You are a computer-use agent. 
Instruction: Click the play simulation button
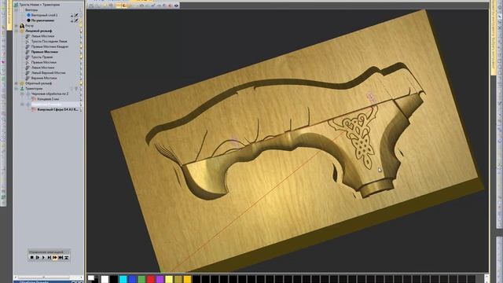(x=44, y=257)
